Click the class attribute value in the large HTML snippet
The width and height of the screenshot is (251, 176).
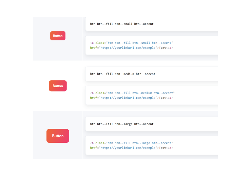[139, 143]
